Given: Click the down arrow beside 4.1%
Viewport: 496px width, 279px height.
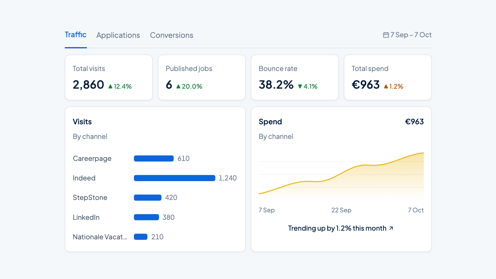Looking at the screenshot, I should [x=300, y=86].
